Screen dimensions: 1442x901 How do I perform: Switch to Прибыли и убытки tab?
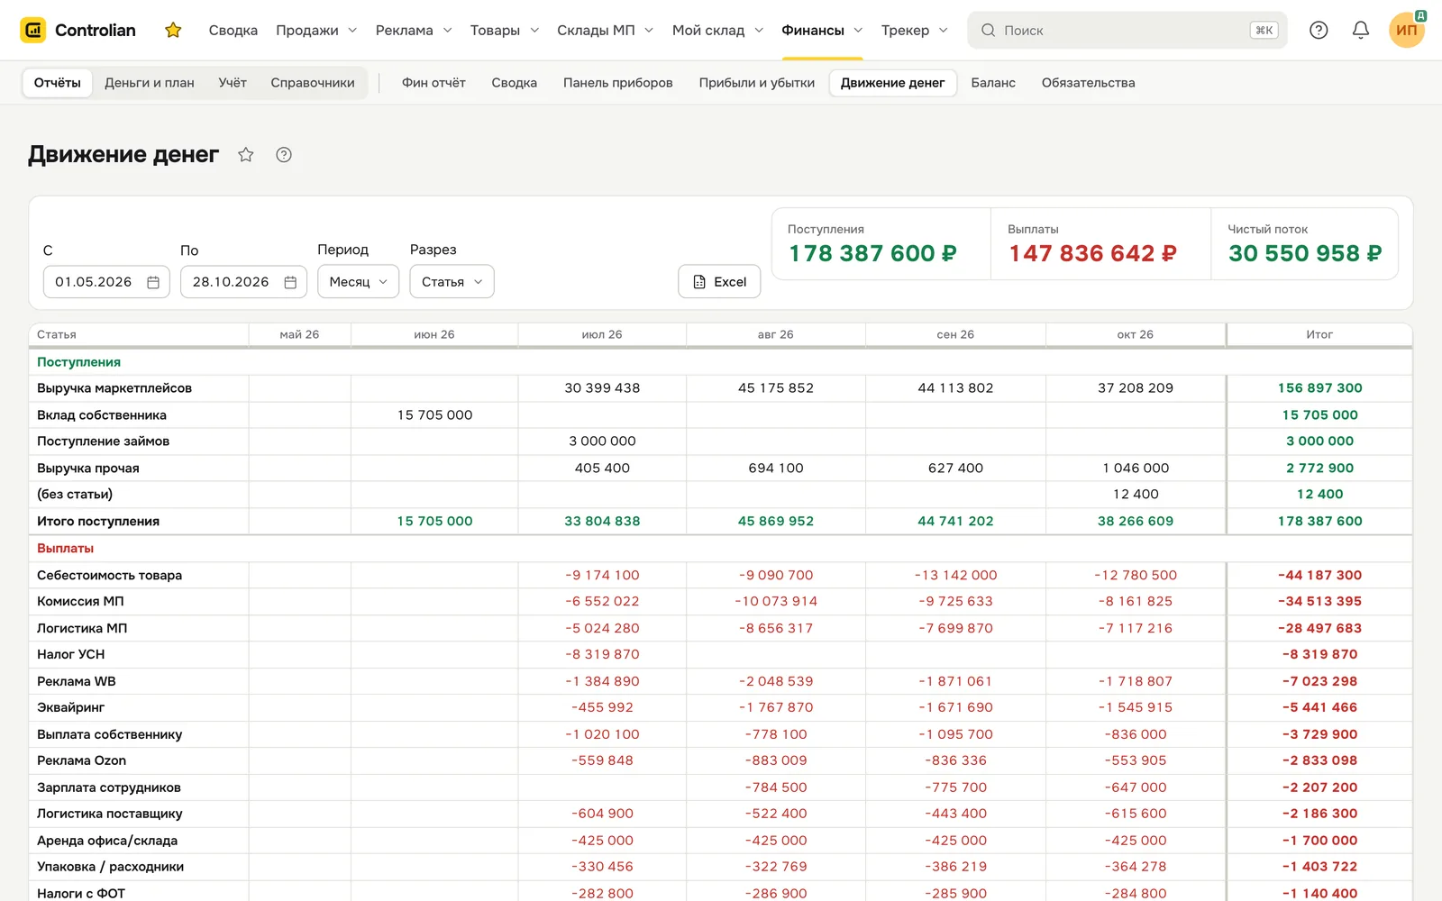[757, 83]
